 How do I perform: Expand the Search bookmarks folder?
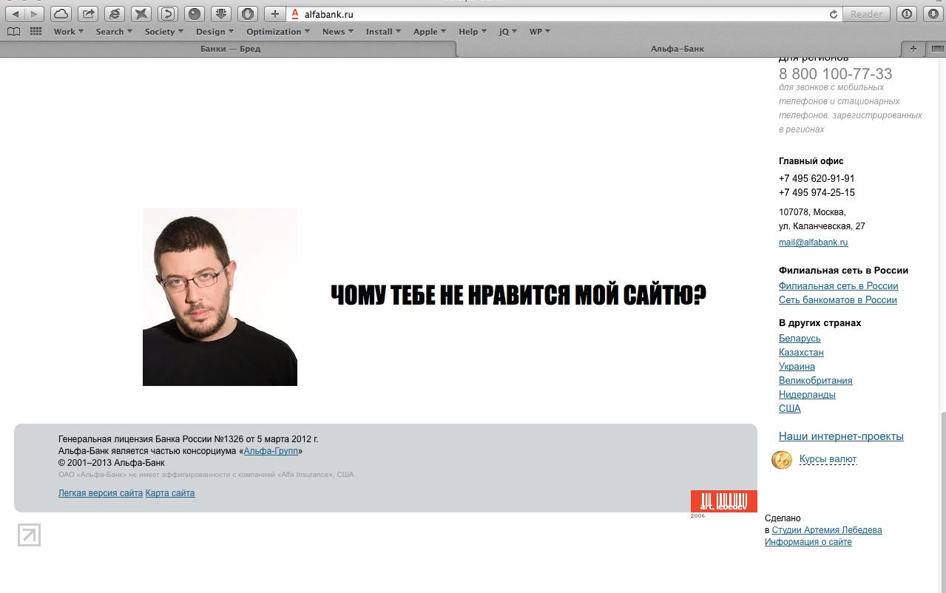tap(114, 32)
